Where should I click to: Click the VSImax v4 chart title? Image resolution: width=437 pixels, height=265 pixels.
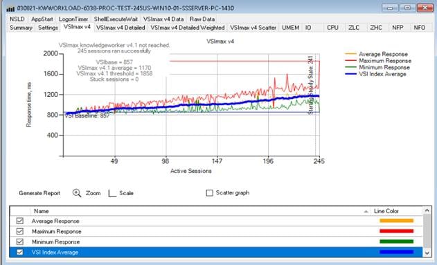(x=220, y=42)
